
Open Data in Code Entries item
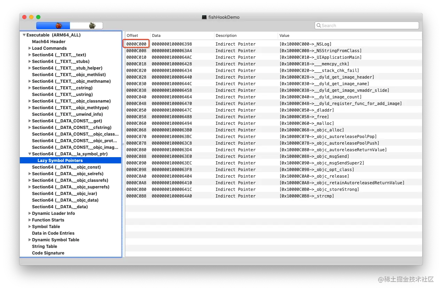click(53, 233)
